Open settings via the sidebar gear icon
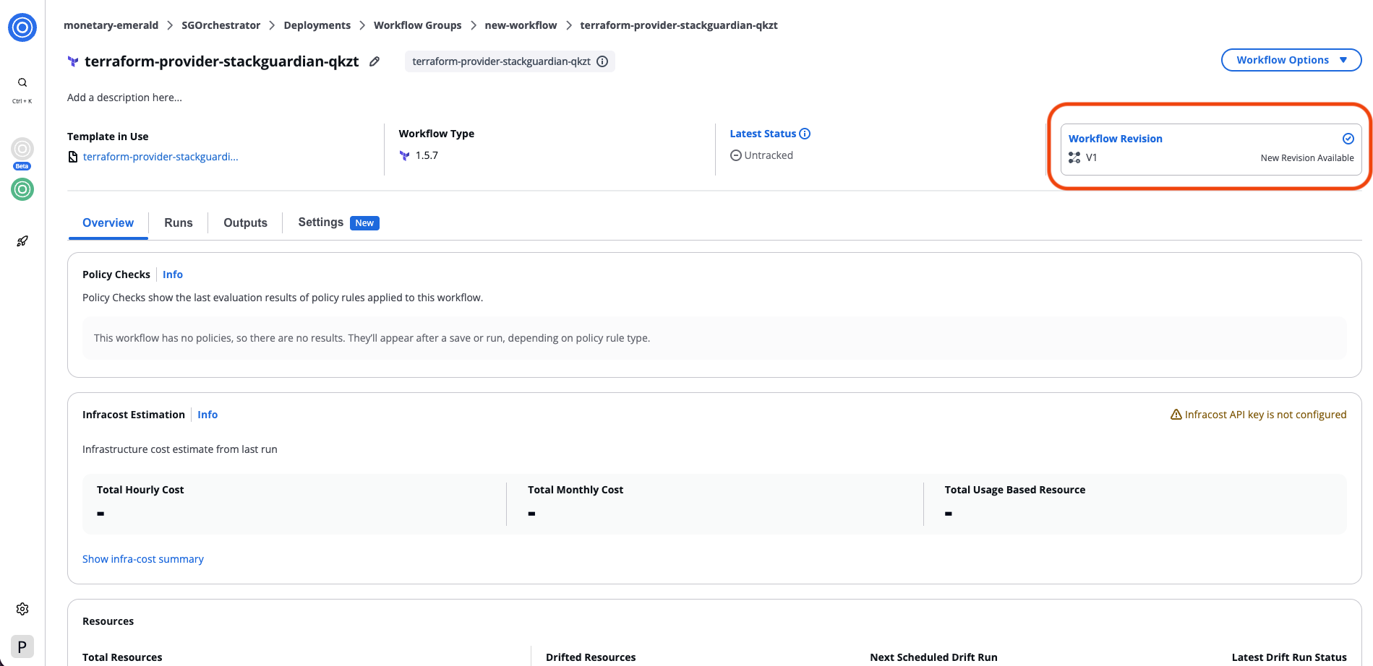The width and height of the screenshot is (1373, 666). tap(22, 609)
